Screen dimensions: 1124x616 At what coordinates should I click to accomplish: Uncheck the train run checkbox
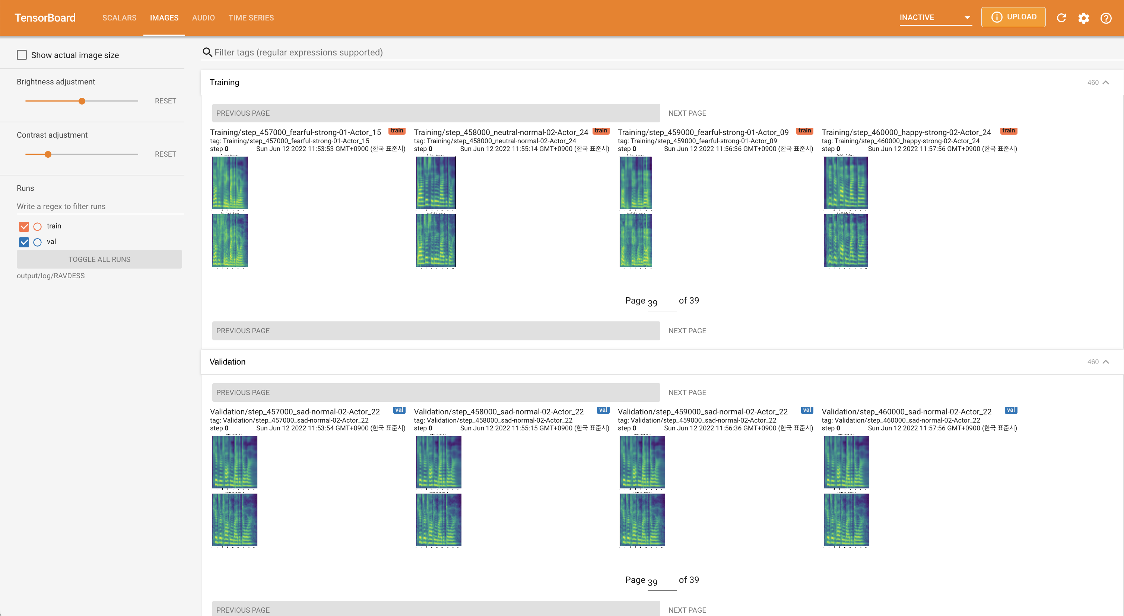coord(24,226)
